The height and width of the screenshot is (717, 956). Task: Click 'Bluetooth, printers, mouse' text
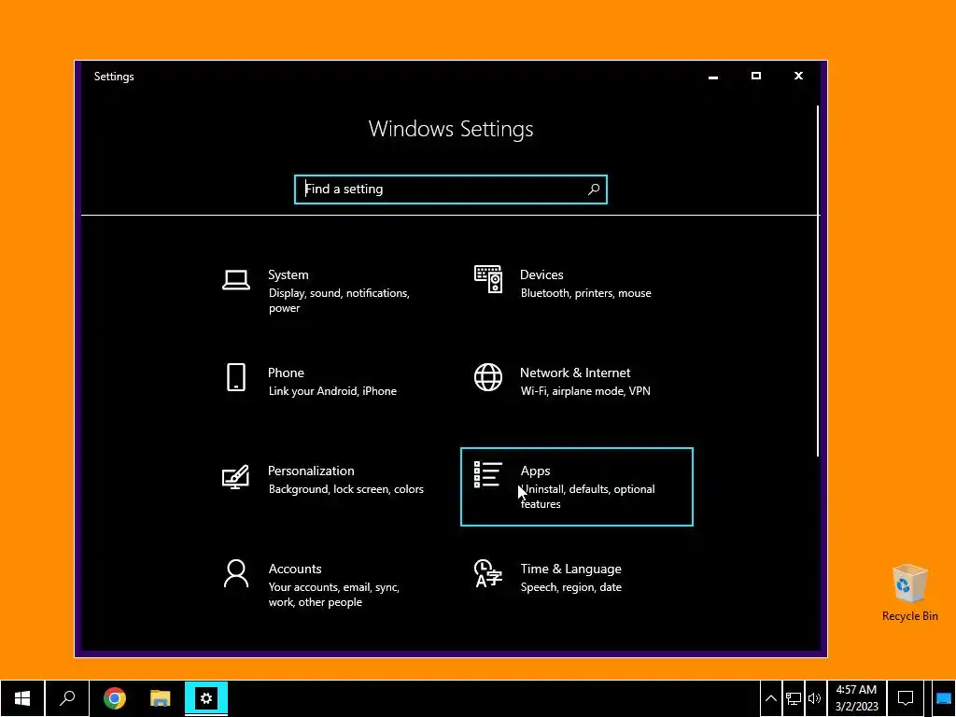pos(586,293)
